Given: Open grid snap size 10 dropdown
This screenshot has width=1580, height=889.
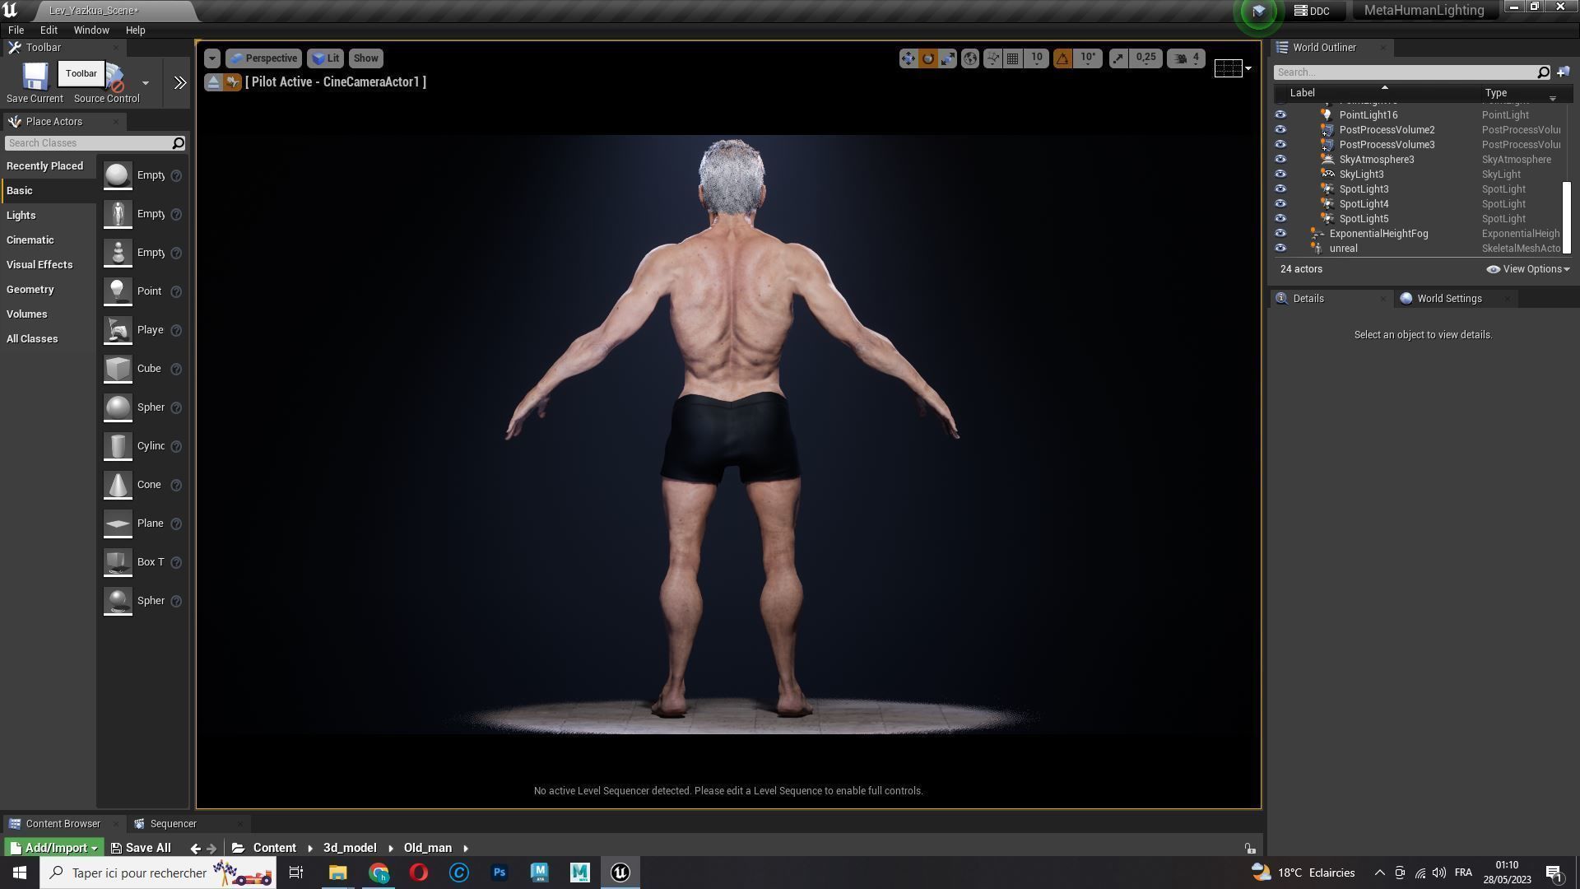Looking at the screenshot, I should pos(1037,58).
